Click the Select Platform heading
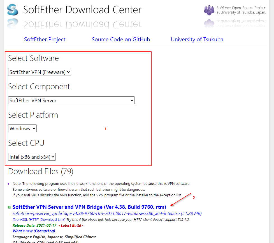 pyautogui.click(x=33, y=115)
